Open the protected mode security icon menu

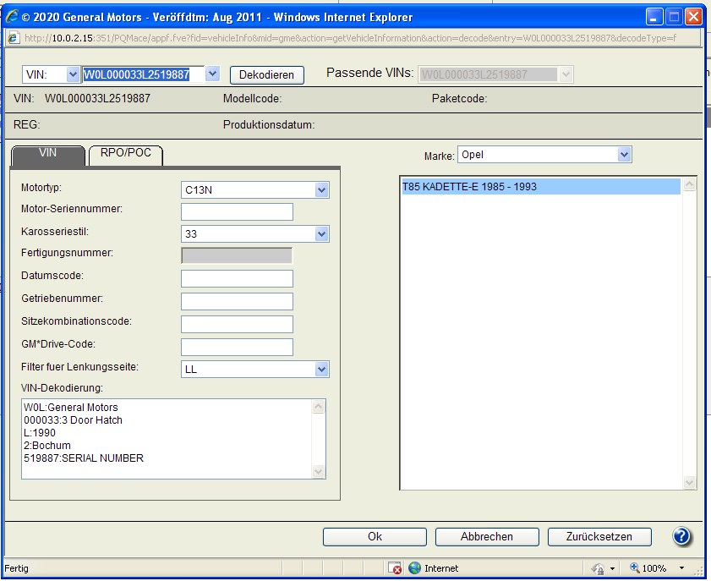coord(602,568)
